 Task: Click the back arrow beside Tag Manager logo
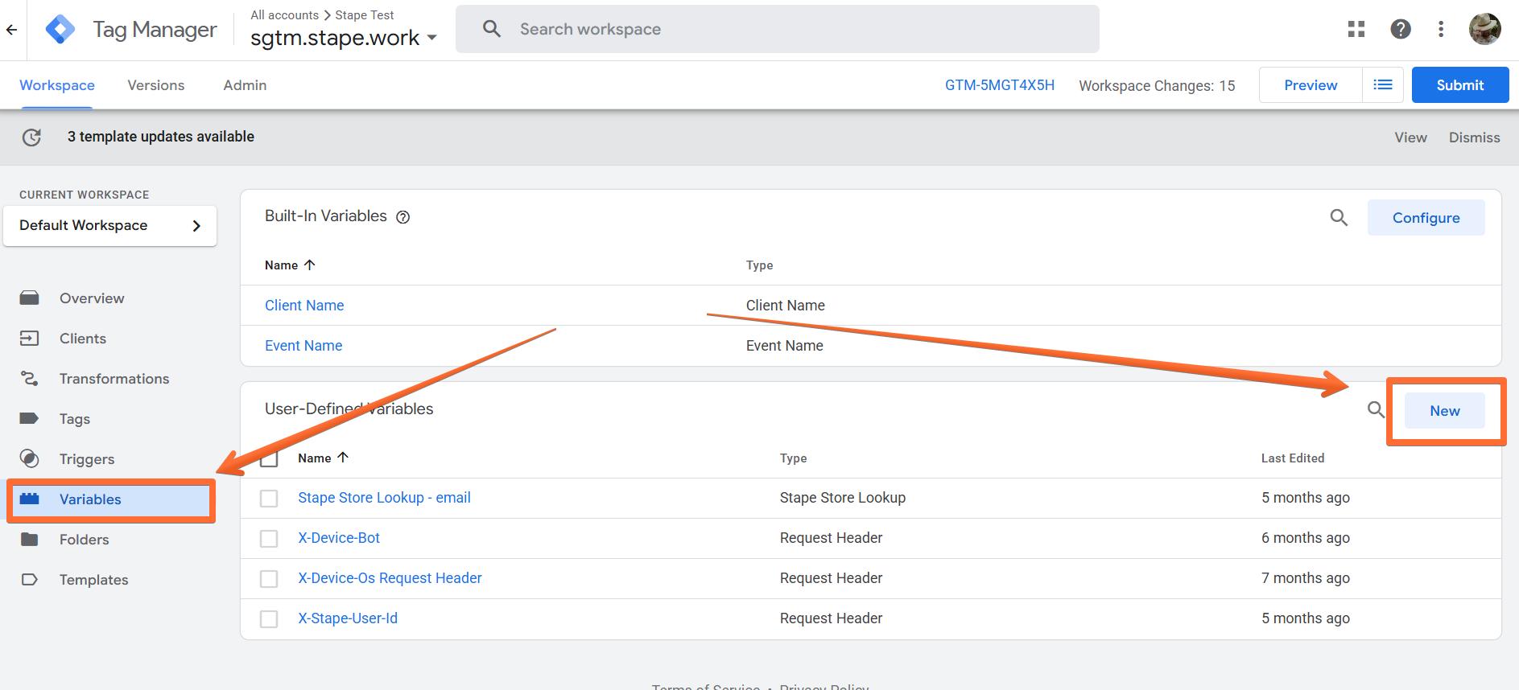click(11, 30)
